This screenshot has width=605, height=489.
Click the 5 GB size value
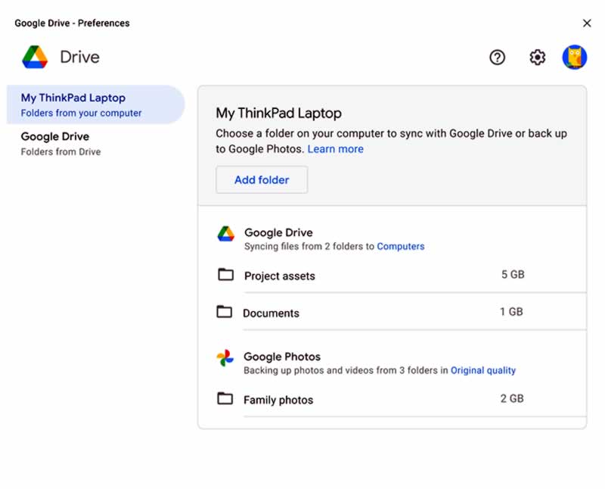tap(513, 275)
